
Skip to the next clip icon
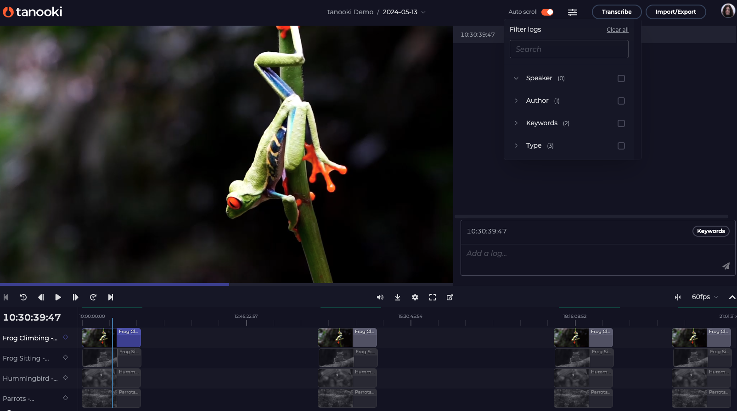tap(111, 297)
